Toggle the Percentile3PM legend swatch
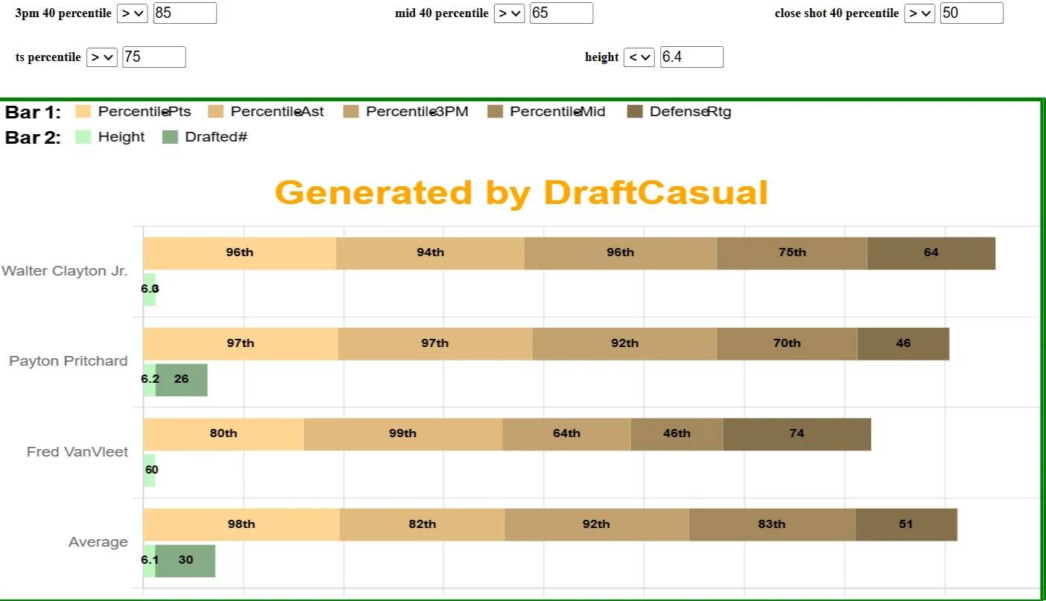Viewport: 1046px width, 601px height. pyautogui.click(x=351, y=112)
